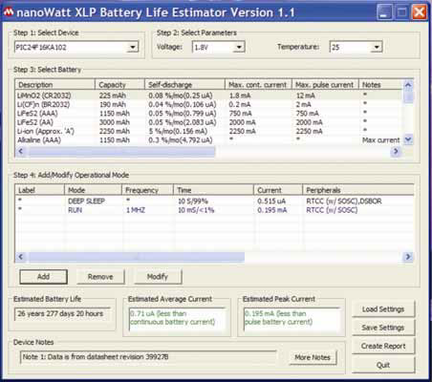Screen dimensions: 432x382
Task: Click Load Settings button
Action: (383, 309)
